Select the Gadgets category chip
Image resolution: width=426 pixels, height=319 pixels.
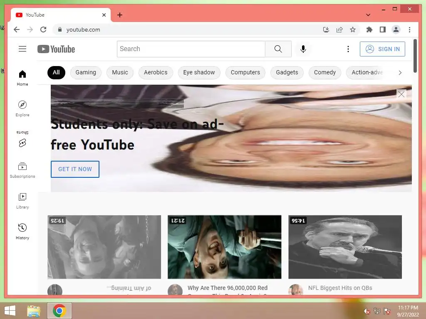tap(287, 72)
